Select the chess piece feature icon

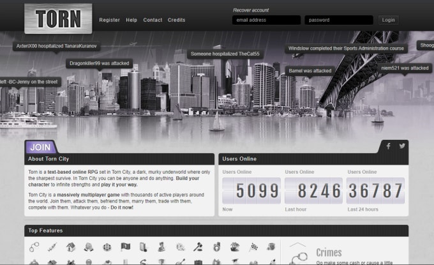(x=161, y=246)
